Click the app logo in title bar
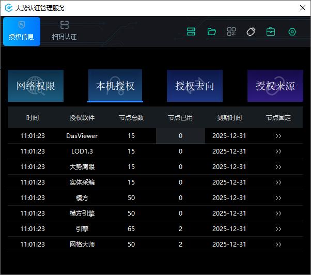The width and height of the screenshot is (311, 275). [x=9, y=8]
